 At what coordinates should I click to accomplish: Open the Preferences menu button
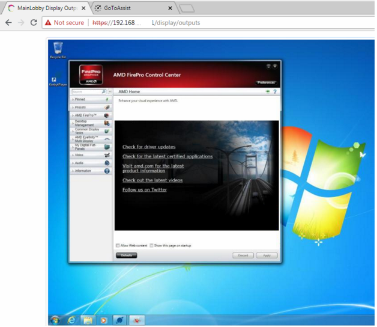tap(266, 82)
